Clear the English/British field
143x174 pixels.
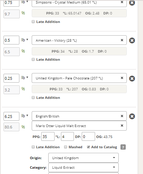coord(122,116)
